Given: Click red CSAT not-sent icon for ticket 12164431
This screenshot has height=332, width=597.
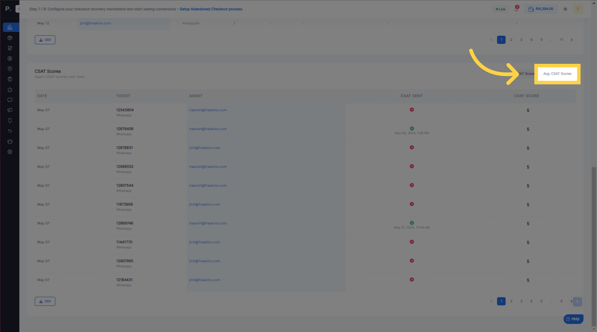Looking at the screenshot, I should (412, 280).
